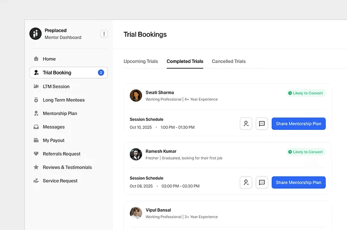Open the three-dot menu beside Mentor Dashboard
The image size is (347, 230).
click(x=104, y=34)
